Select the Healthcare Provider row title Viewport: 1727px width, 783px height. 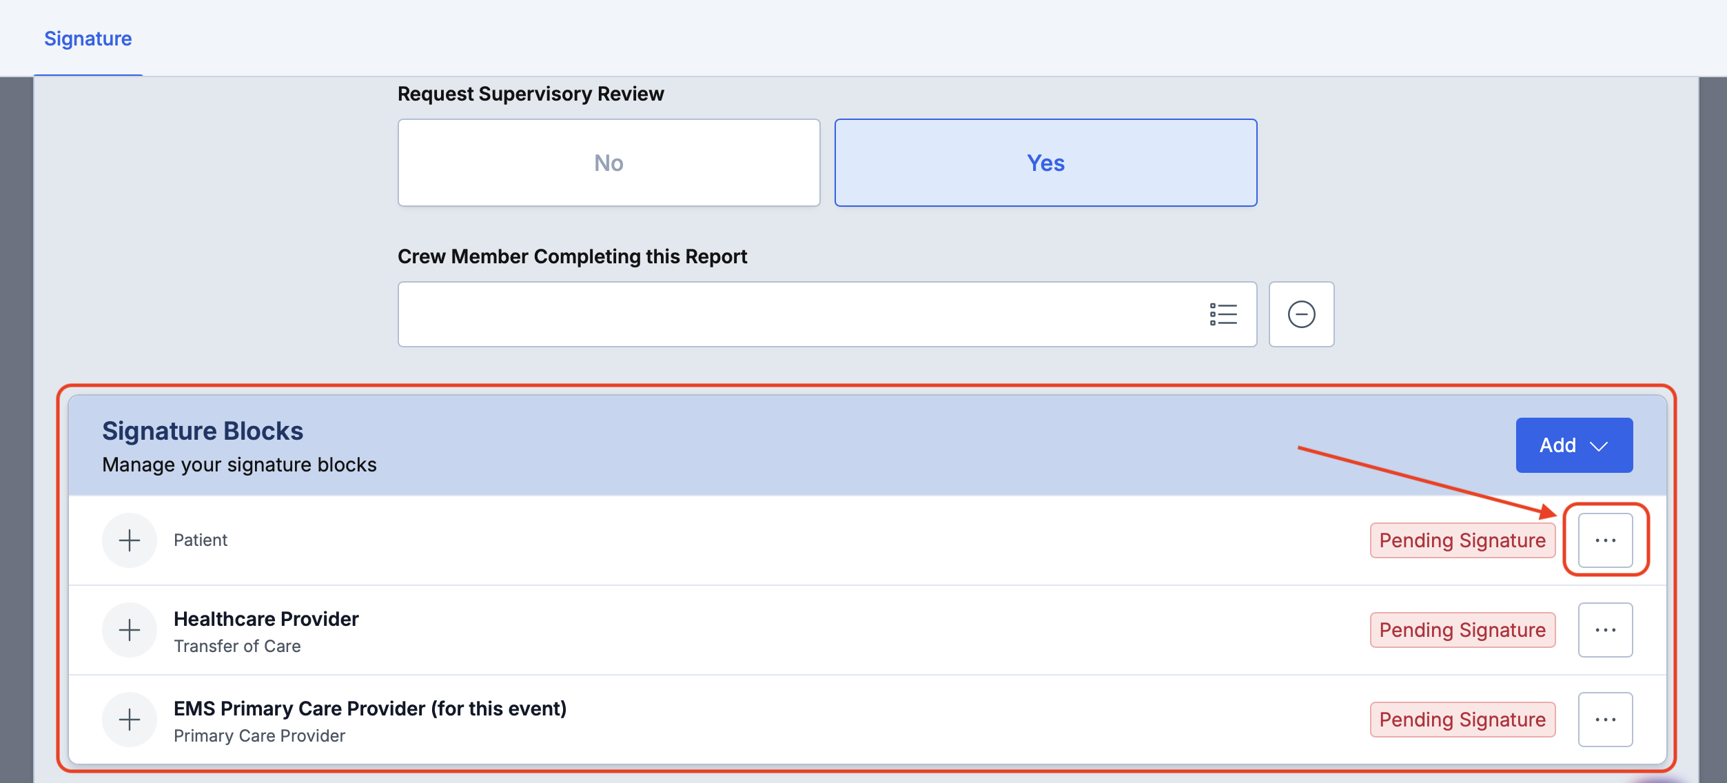(x=266, y=619)
